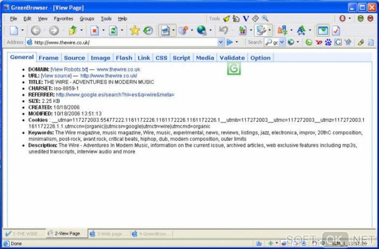Viewport: 379px width, 249px height.
Task: Click the blue V icon in Tools bar
Action: [x=246, y=19]
